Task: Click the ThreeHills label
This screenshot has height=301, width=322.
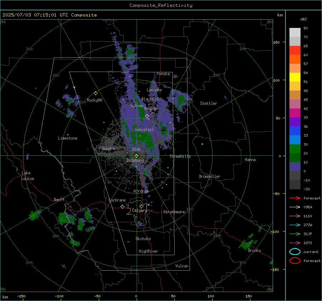Action: point(180,156)
